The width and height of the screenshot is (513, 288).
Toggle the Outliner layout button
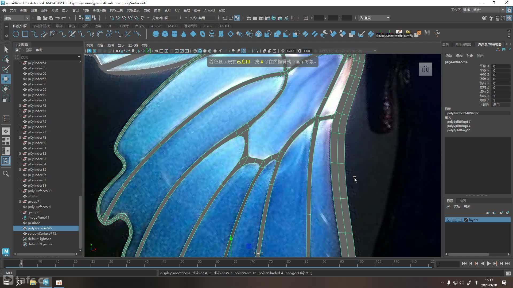(x=6, y=161)
